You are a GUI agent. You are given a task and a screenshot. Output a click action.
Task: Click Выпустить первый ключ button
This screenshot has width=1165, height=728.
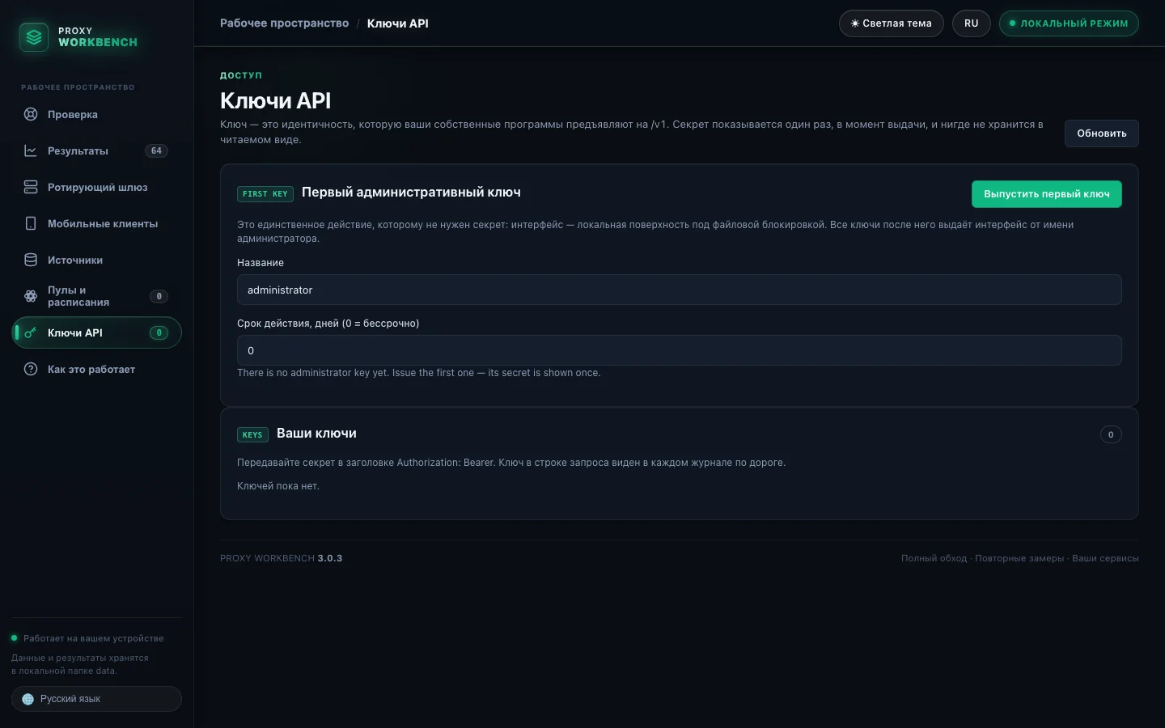click(1046, 194)
